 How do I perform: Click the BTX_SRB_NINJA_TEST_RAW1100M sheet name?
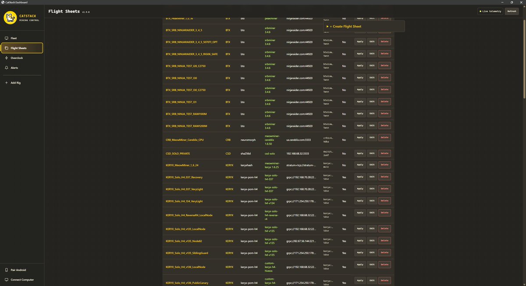tap(186, 114)
